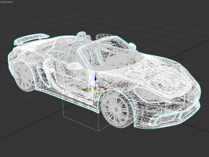Viewport: 209px width, 157px height.
Task: Click the yellow plane handle of gizmo
Action: point(95,92)
